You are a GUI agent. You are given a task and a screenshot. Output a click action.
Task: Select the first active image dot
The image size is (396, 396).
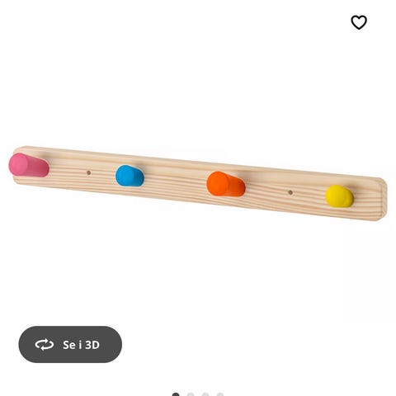point(176,394)
